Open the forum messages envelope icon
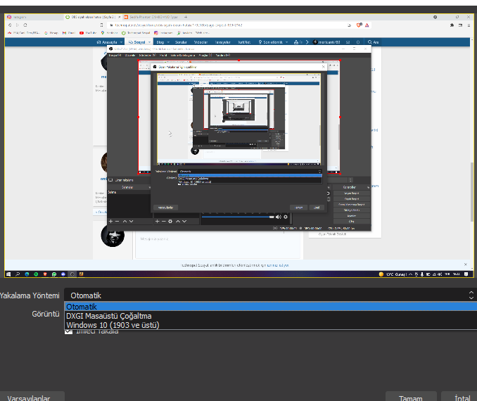This screenshot has width=477, height=401. click(x=348, y=42)
